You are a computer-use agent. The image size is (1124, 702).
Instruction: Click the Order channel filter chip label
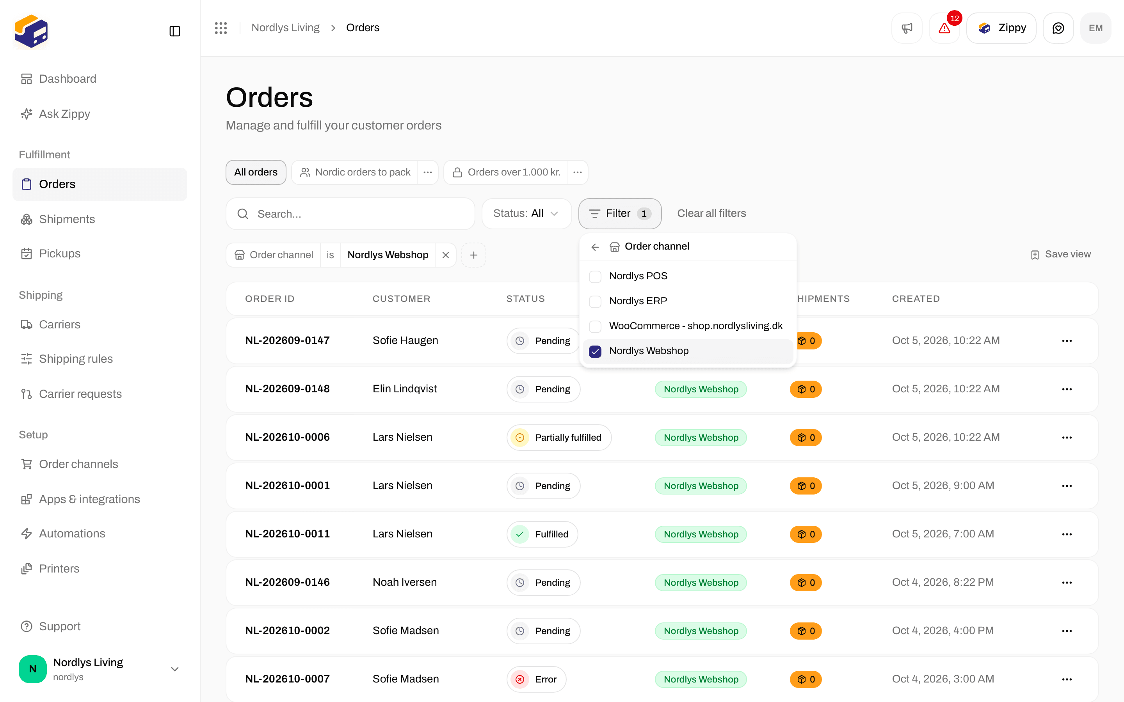click(x=274, y=255)
